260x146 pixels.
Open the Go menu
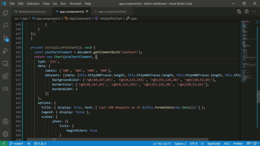pos(55,4)
